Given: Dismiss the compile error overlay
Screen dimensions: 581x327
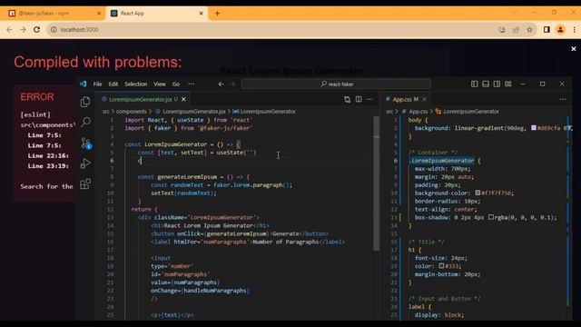Looking at the screenshot, I should [574, 49].
